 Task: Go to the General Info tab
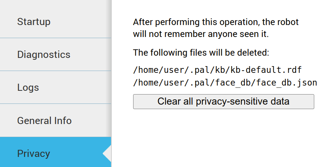44,121
